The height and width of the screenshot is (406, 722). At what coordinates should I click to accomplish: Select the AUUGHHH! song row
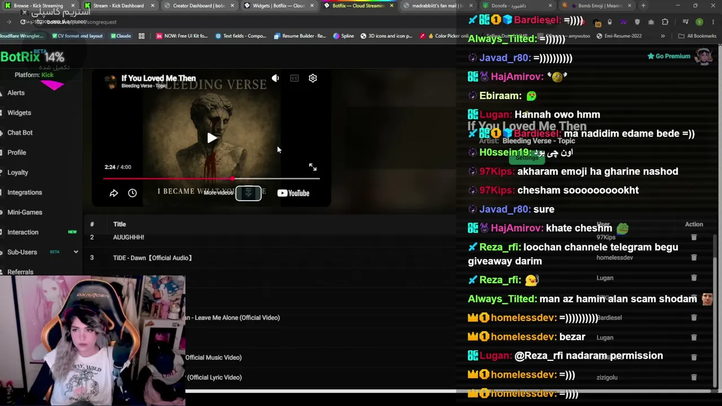coord(397,237)
